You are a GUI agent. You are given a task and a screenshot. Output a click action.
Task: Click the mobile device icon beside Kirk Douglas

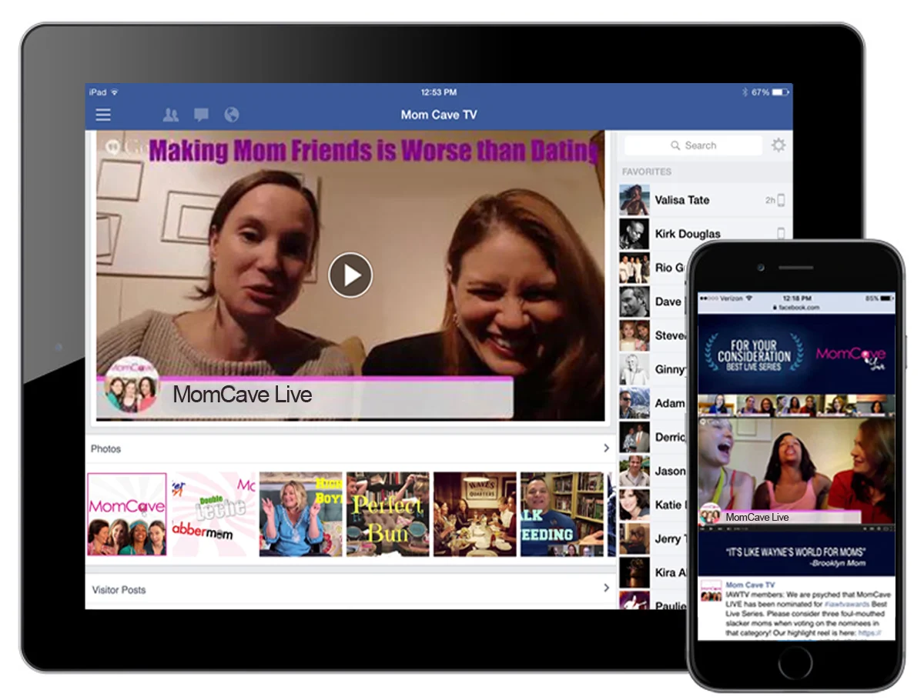point(781,233)
